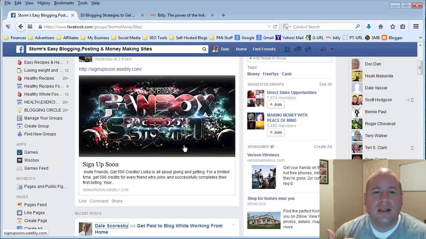Click the Fanbox post image thumbnail
426x239 pixels.
point(157,116)
